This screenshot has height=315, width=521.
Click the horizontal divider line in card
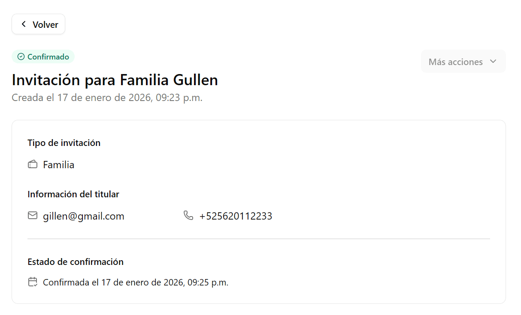pyautogui.click(x=258, y=239)
